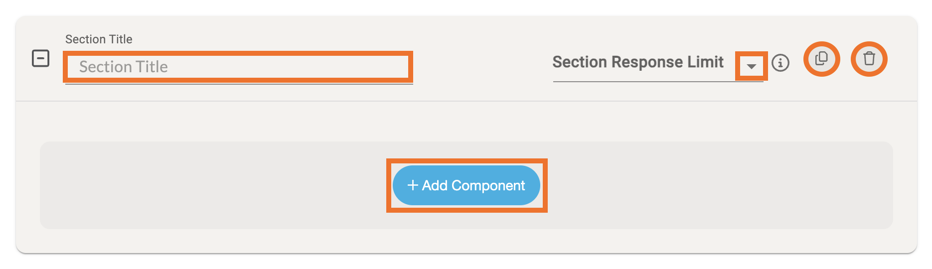
Task: Click the dropdown caret arrow beside Response Limit
Action: [751, 66]
